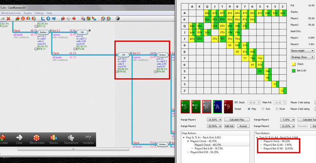
Task: Click the 22 cell in range grid
Action: [x=283, y=91]
